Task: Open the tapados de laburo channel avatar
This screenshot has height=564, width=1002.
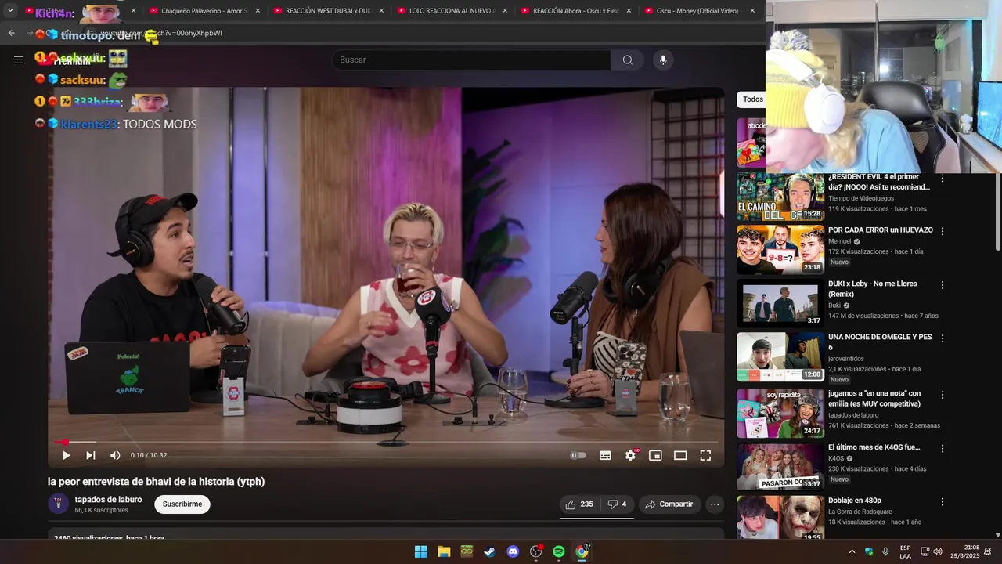Action: click(59, 504)
